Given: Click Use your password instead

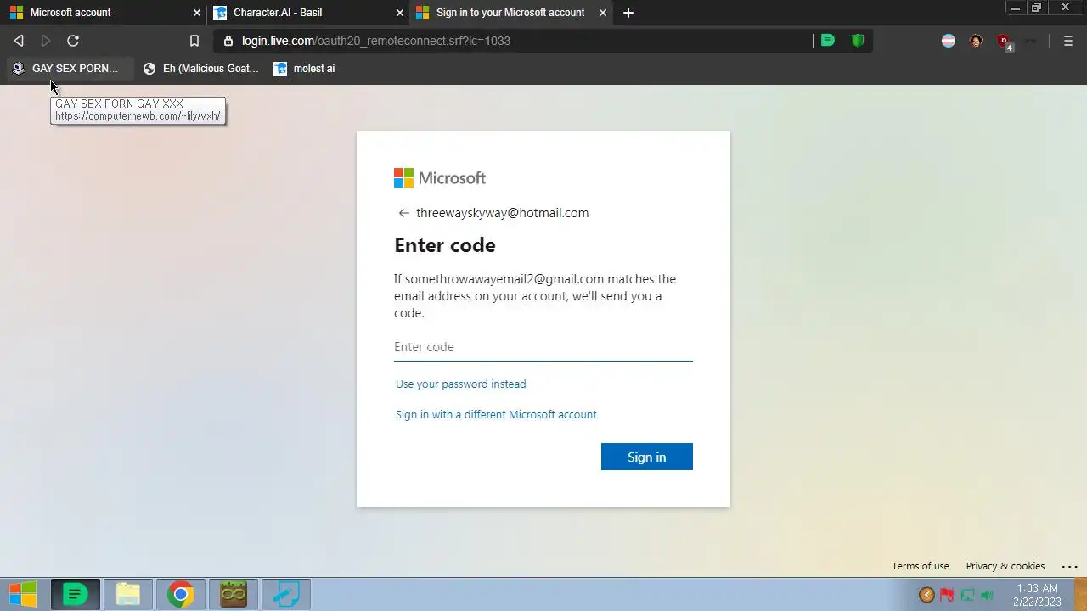Looking at the screenshot, I should pyautogui.click(x=460, y=384).
